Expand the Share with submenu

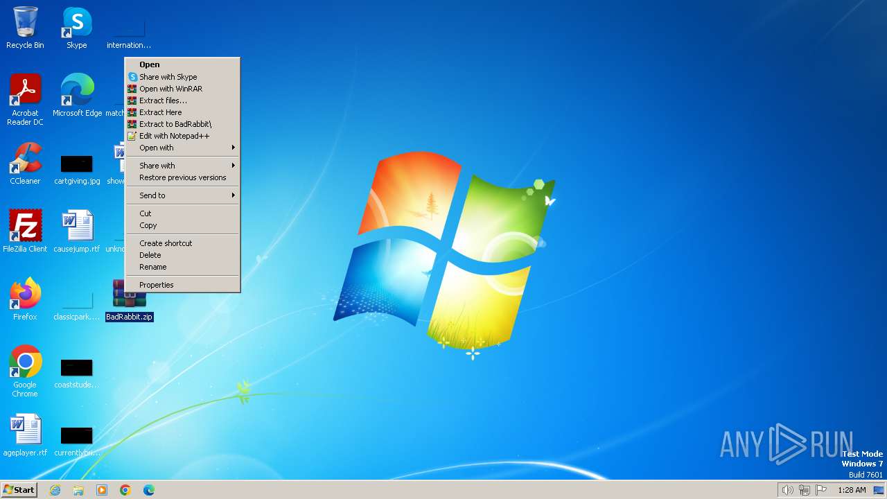[x=182, y=166]
